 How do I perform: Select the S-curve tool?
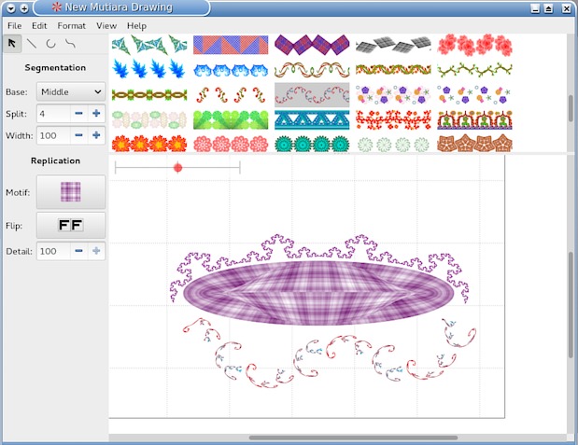click(x=70, y=44)
